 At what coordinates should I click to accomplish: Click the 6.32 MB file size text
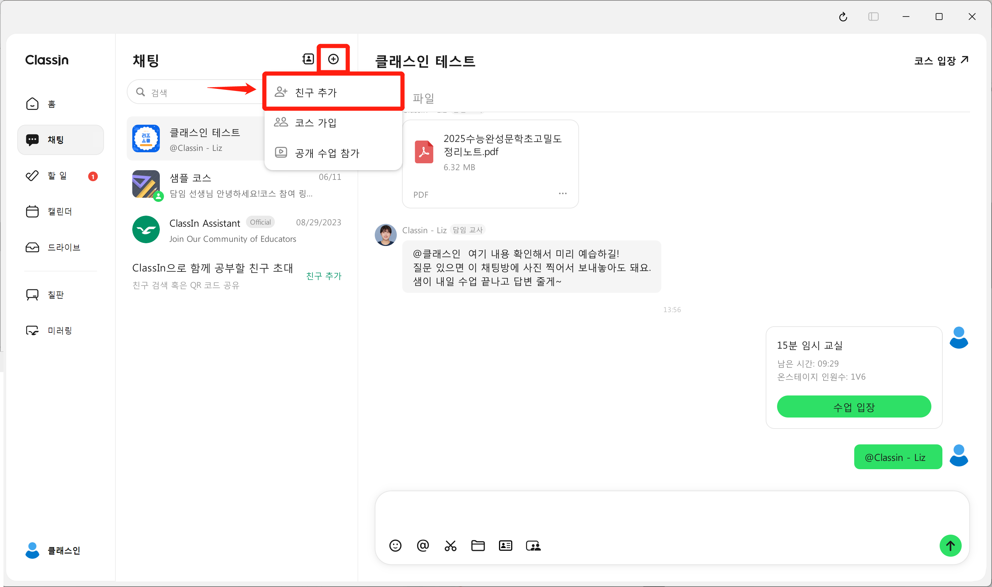(x=459, y=167)
